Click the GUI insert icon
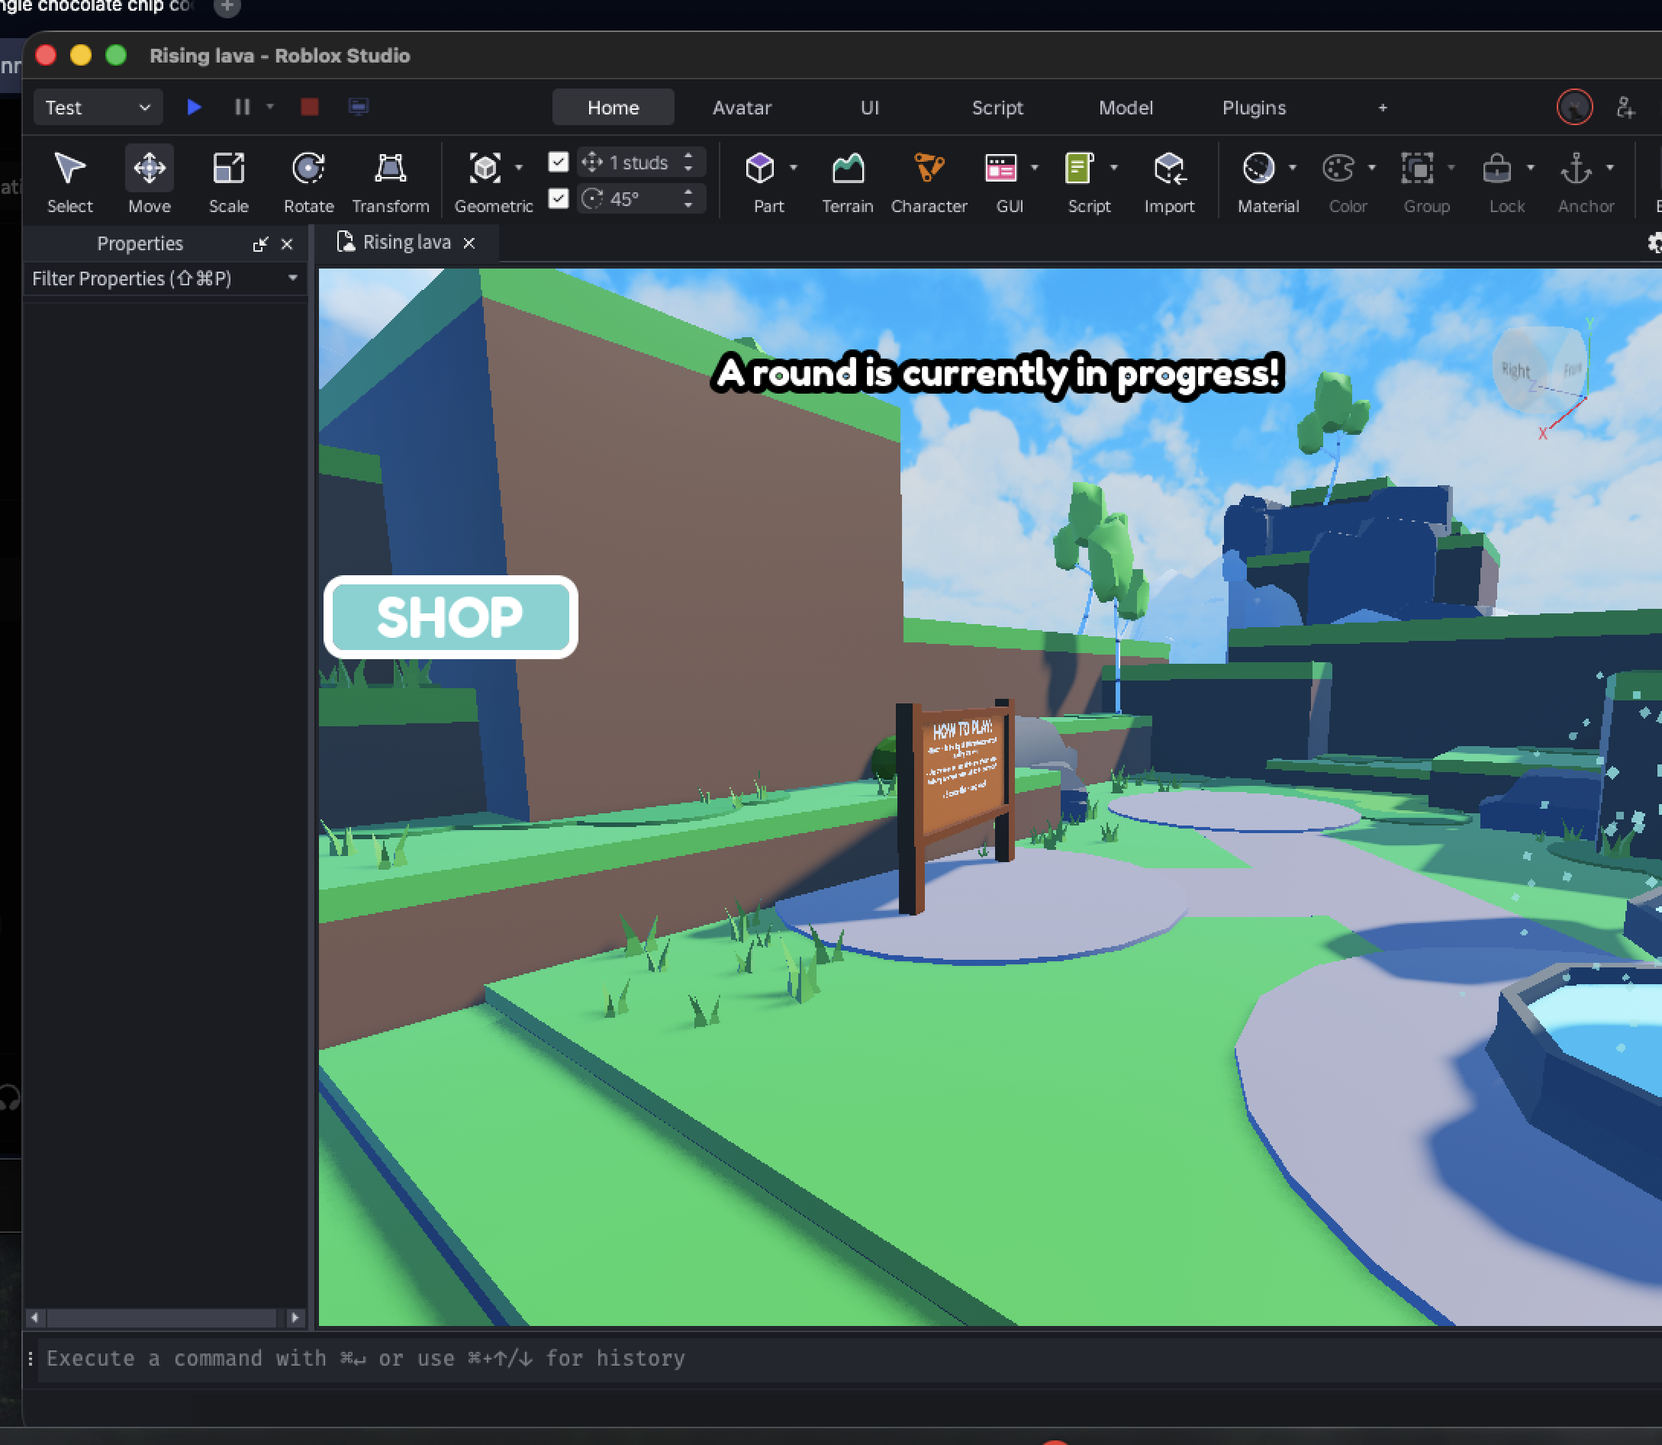The image size is (1662, 1445). point(1000,168)
